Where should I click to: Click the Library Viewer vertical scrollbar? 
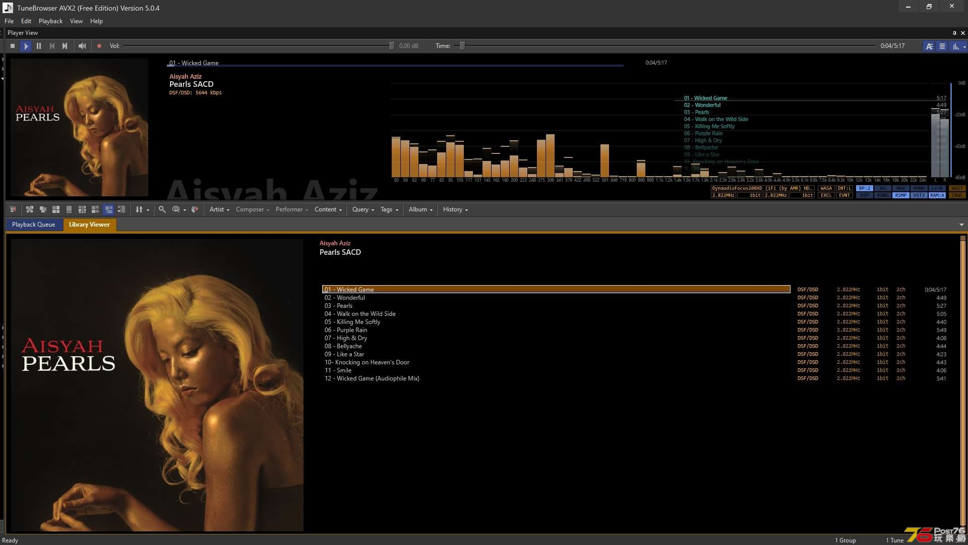coord(962,384)
